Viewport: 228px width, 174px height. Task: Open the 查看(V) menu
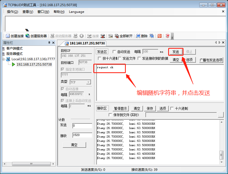coord(28,12)
